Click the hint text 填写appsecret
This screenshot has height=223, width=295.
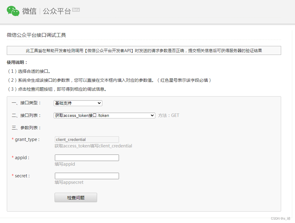69,182
